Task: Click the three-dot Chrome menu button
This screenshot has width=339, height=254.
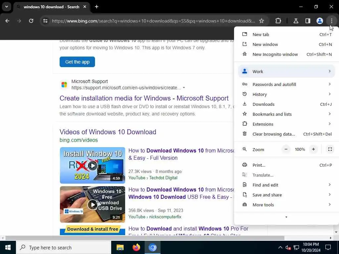Action: click(332, 21)
